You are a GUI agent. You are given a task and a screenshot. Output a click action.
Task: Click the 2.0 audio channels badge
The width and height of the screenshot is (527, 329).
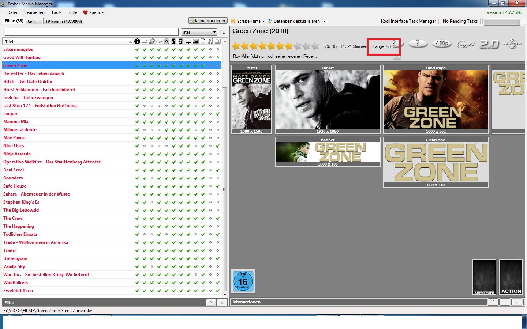pos(490,44)
